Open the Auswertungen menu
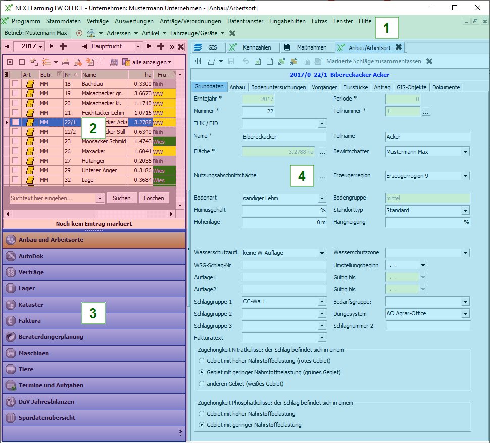Viewport: 490px width, 443px height. [134, 21]
